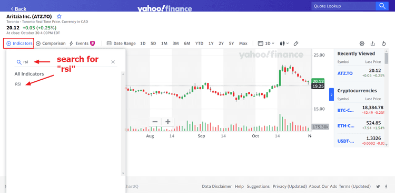This screenshot has height=193, width=395.
Task: Reset the chart with the reset arrow icon
Action: (383, 44)
